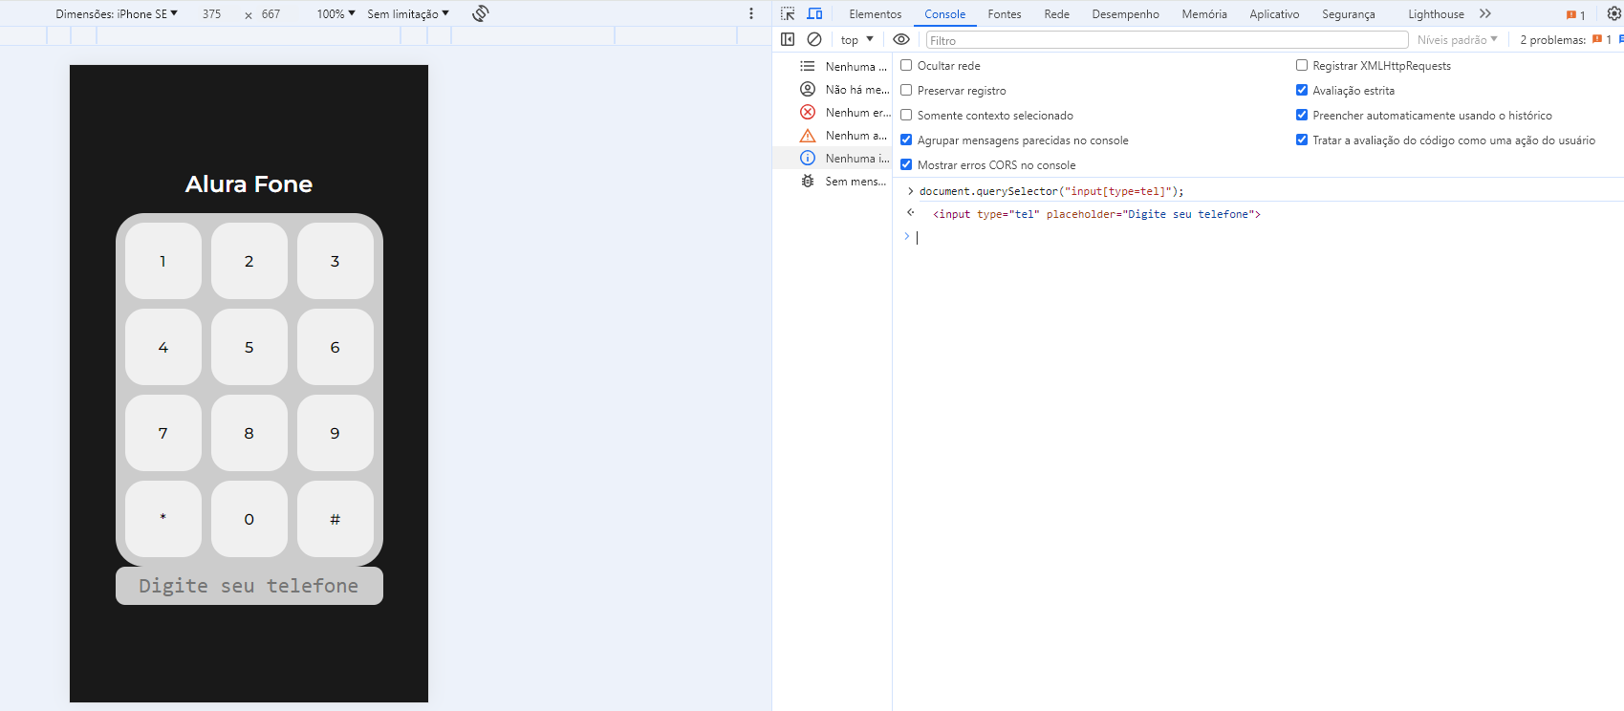1624x711 pixels.
Task: Open the Níveis padrão dropdown
Action: tap(1458, 39)
